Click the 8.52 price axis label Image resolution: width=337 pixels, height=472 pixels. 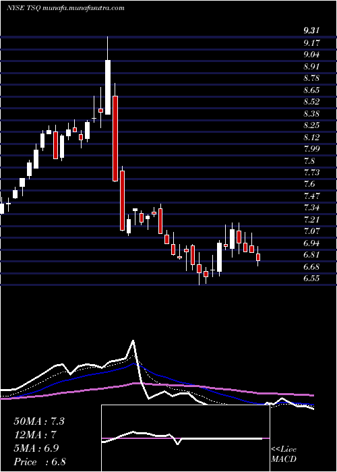click(311, 102)
